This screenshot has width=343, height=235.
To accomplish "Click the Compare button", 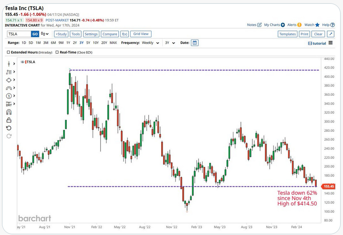I will [110, 34].
